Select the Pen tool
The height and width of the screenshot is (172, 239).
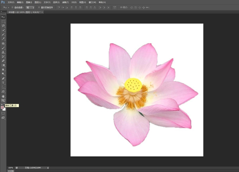point(3,78)
